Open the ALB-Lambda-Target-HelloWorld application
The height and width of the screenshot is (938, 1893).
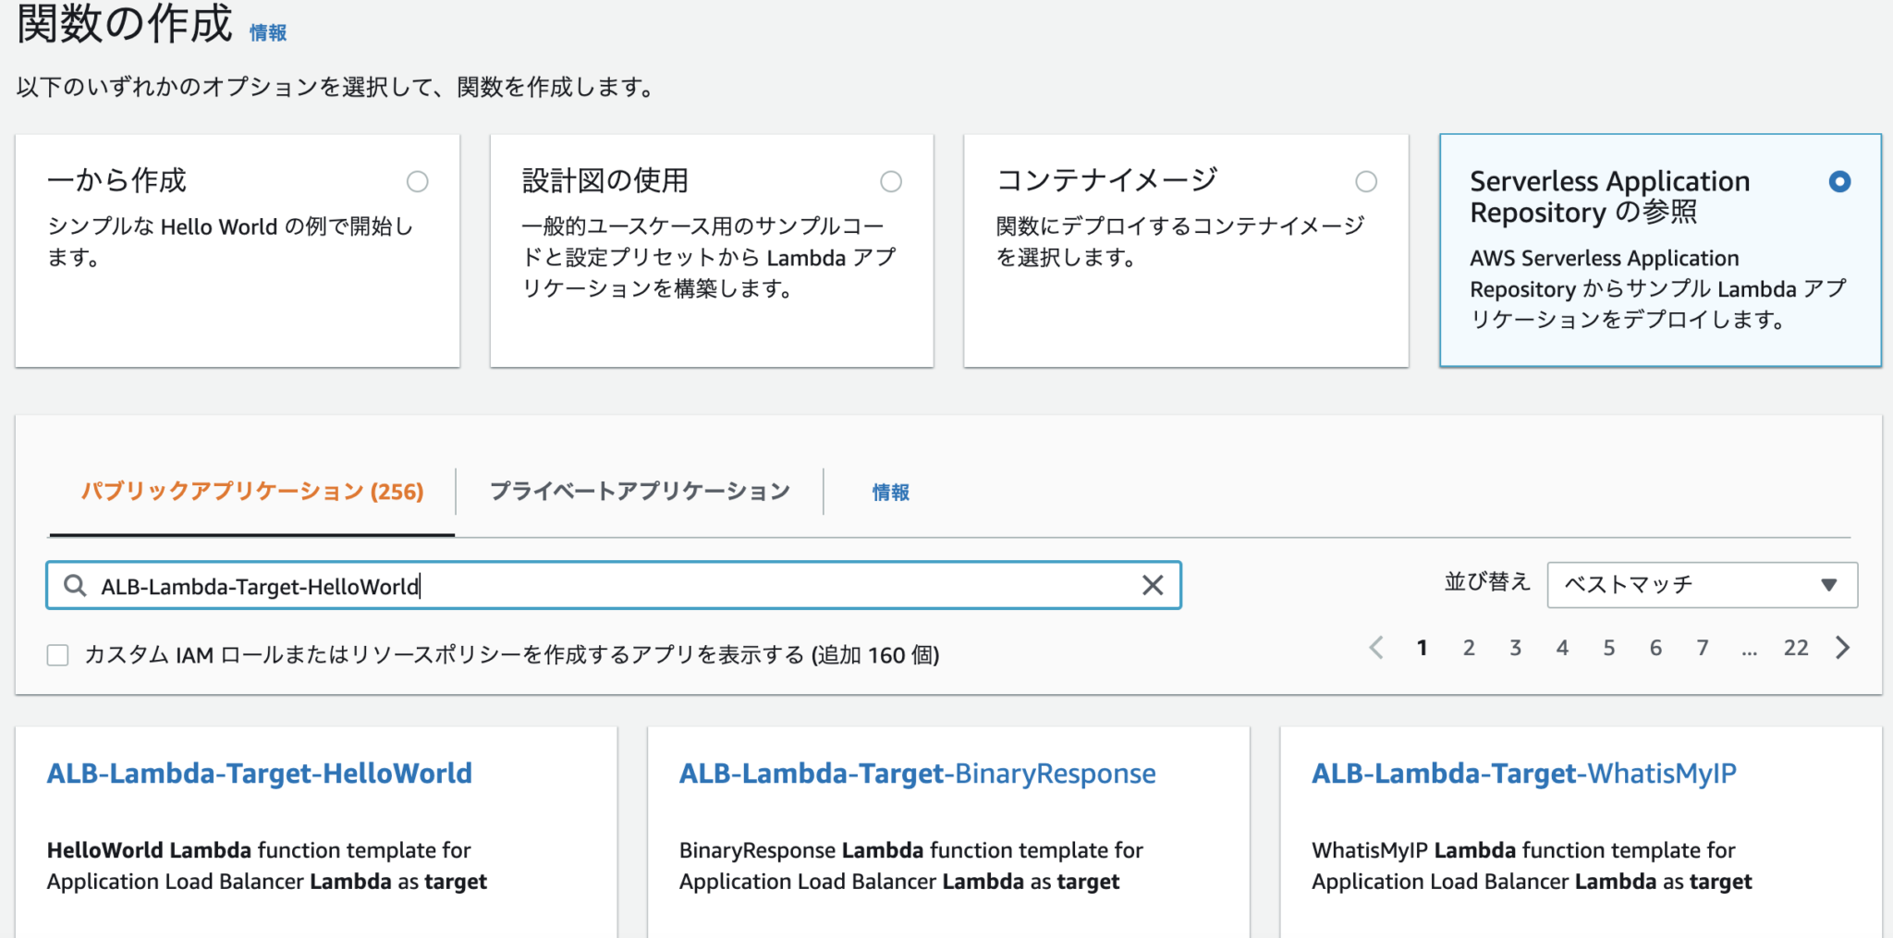pyautogui.click(x=260, y=774)
